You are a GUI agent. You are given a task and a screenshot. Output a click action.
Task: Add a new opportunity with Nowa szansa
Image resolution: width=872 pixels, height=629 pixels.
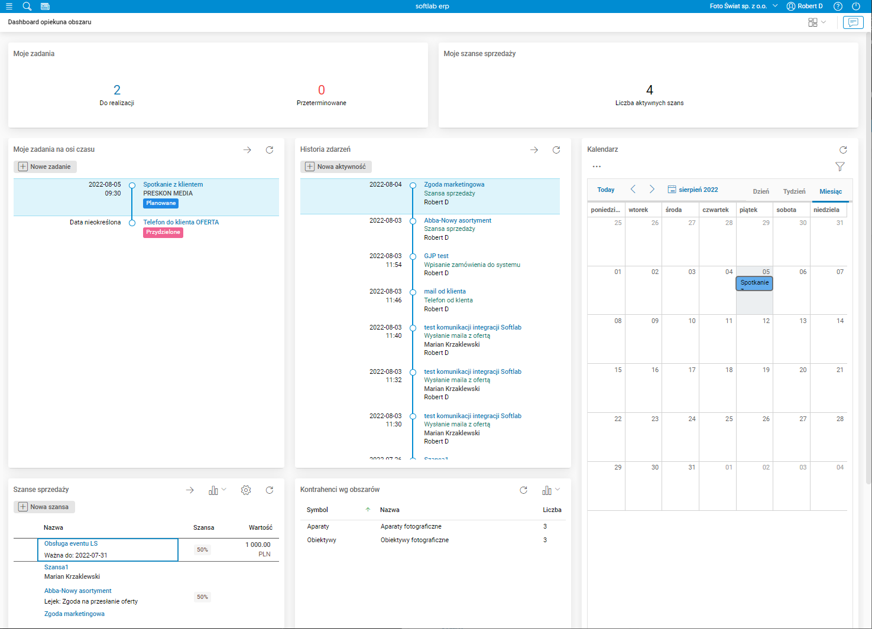(x=44, y=507)
